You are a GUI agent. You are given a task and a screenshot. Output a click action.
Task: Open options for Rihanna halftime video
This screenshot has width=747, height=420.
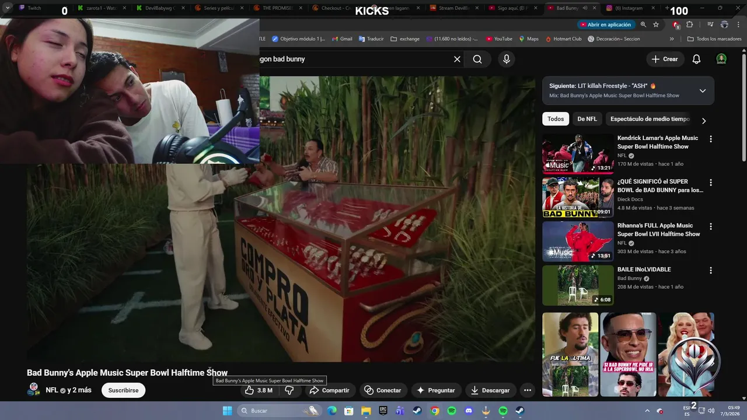click(710, 226)
